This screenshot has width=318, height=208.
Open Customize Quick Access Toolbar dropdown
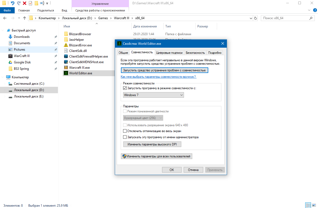coord(47,3)
